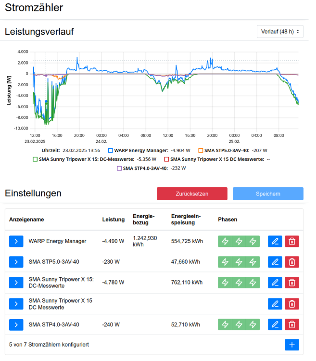The height and width of the screenshot is (361, 316).
Task: Delete the Sunny Tripower X 15: DC-Messwerte meter
Action: [292, 283]
